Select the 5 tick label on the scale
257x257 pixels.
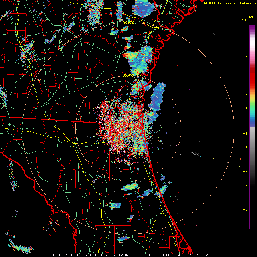point(246,57)
